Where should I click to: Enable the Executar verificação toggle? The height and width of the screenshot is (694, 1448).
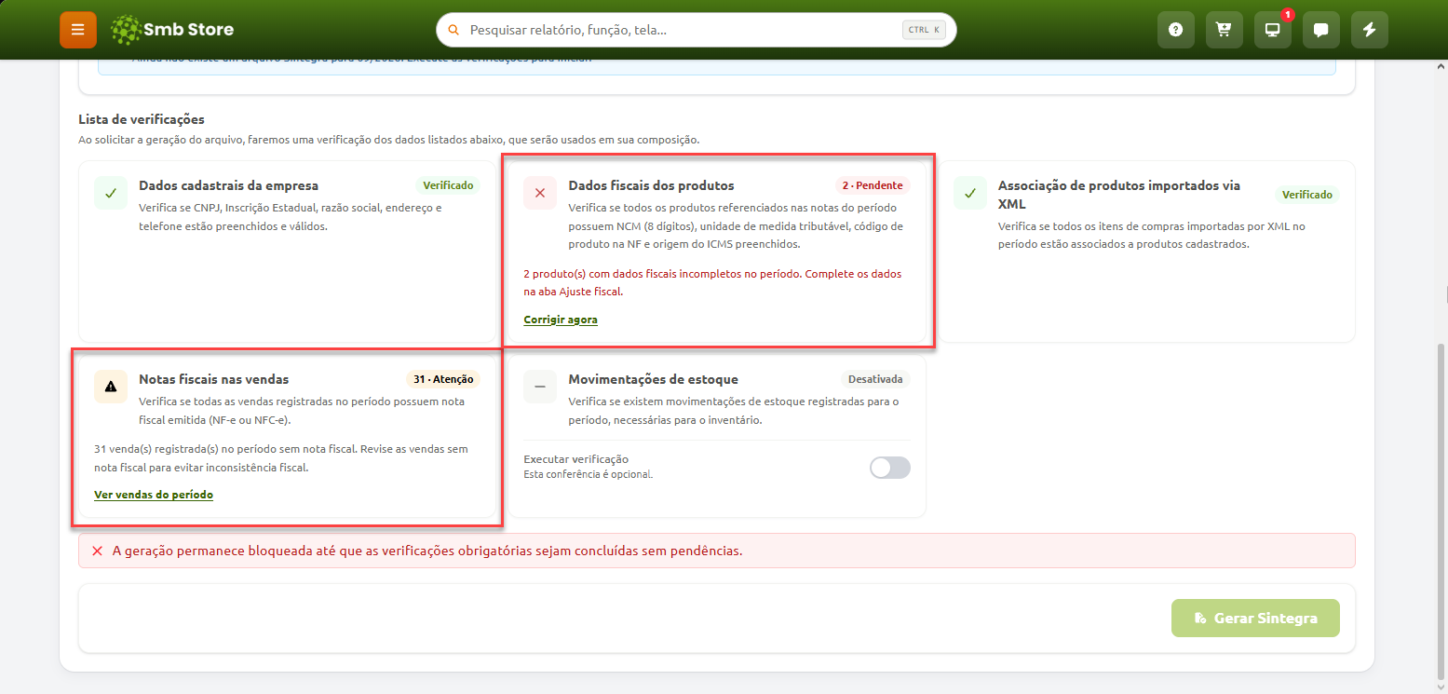[x=890, y=468]
